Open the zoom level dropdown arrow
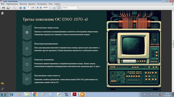174x97 pixels. 49,8
